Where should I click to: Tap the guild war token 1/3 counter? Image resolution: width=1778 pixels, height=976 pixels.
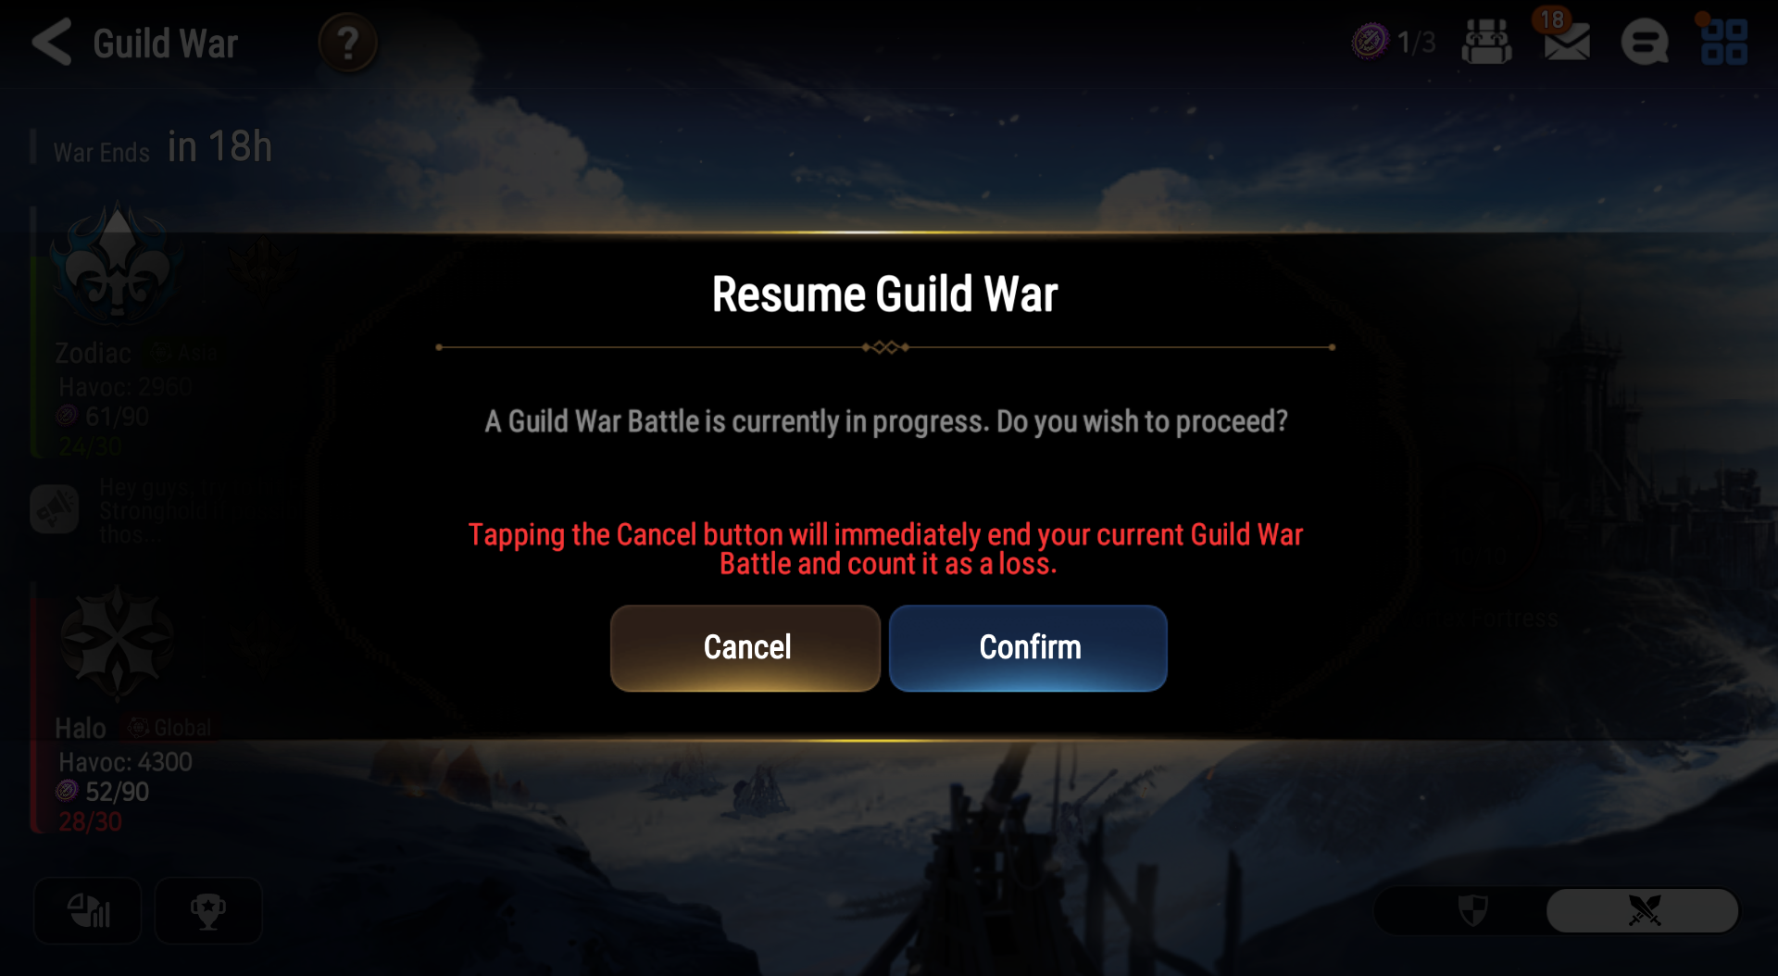click(x=1394, y=42)
